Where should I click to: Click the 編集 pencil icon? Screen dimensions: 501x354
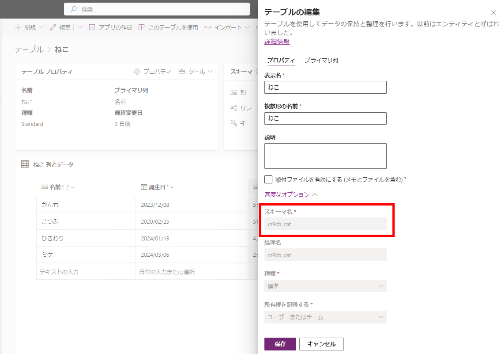pyautogui.click(x=53, y=27)
